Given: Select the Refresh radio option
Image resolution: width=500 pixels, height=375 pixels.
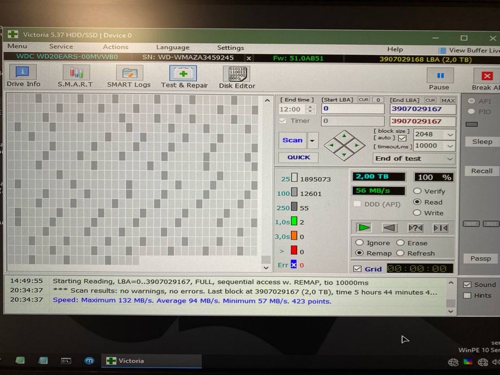Looking at the screenshot, I should pos(400,253).
